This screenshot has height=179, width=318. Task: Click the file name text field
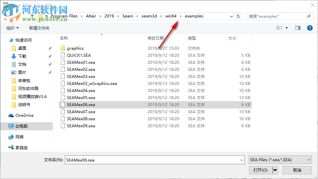coord(152,160)
